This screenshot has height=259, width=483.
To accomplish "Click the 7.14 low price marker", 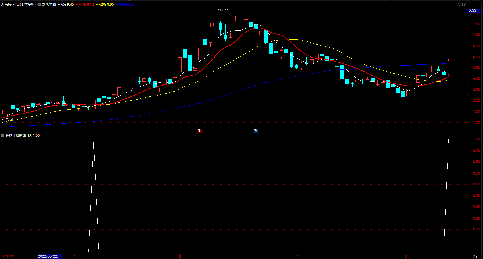I will click(x=9, y=120).
